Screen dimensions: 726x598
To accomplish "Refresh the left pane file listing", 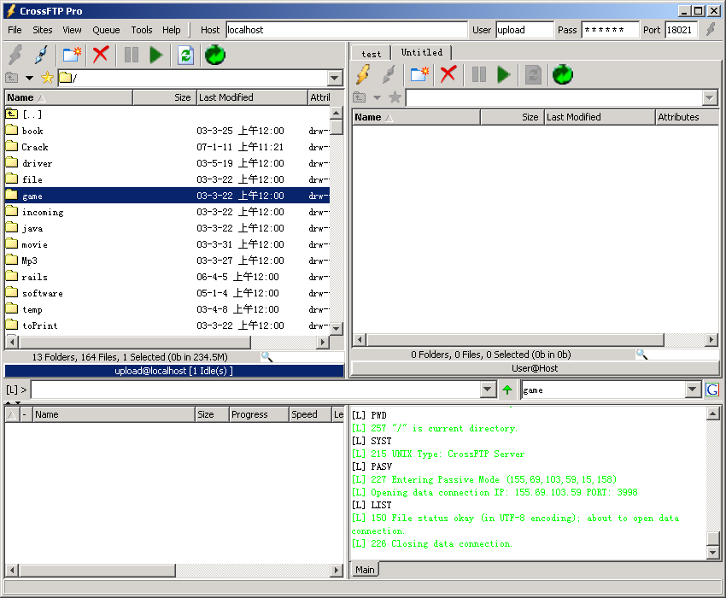I will coord(185,56).
